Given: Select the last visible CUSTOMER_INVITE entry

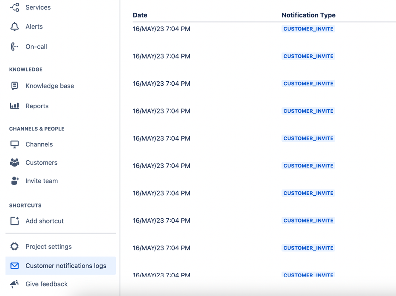Looking at the screenshot, I should point(308,275).
